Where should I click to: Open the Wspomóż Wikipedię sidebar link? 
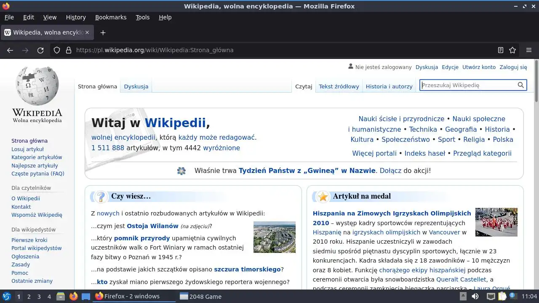pos(37,215)
